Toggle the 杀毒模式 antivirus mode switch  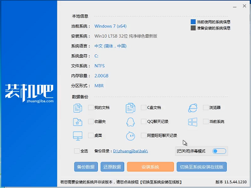[219, 151]
